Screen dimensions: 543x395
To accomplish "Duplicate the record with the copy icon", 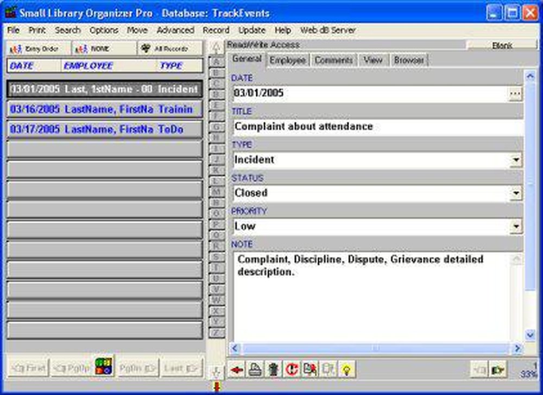I will click(311, 369).
